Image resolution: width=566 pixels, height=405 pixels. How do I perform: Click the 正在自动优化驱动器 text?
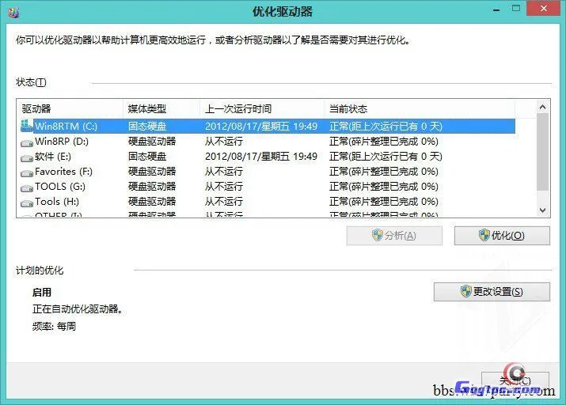point(78,309)
